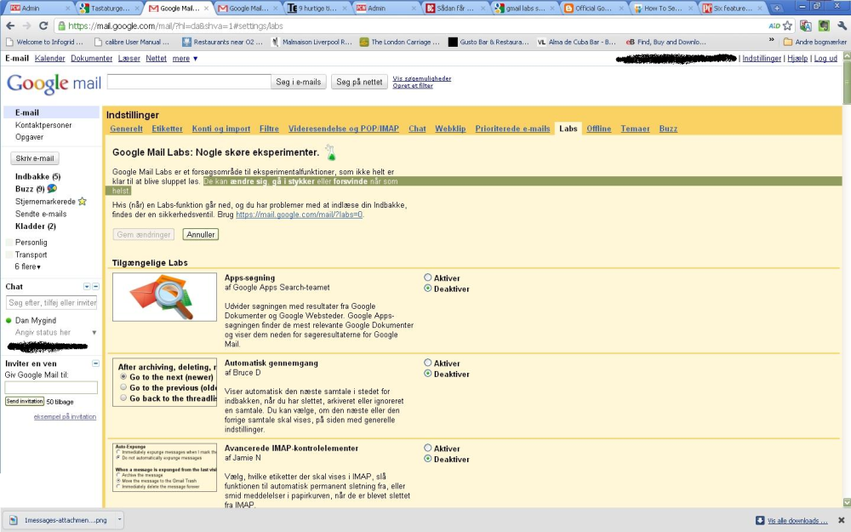The width and height of the screenshot is (851, 532).
Task: Open the 'Angiv status her' status dropdown
Action: pyautogui.click(x=94, y=332)
